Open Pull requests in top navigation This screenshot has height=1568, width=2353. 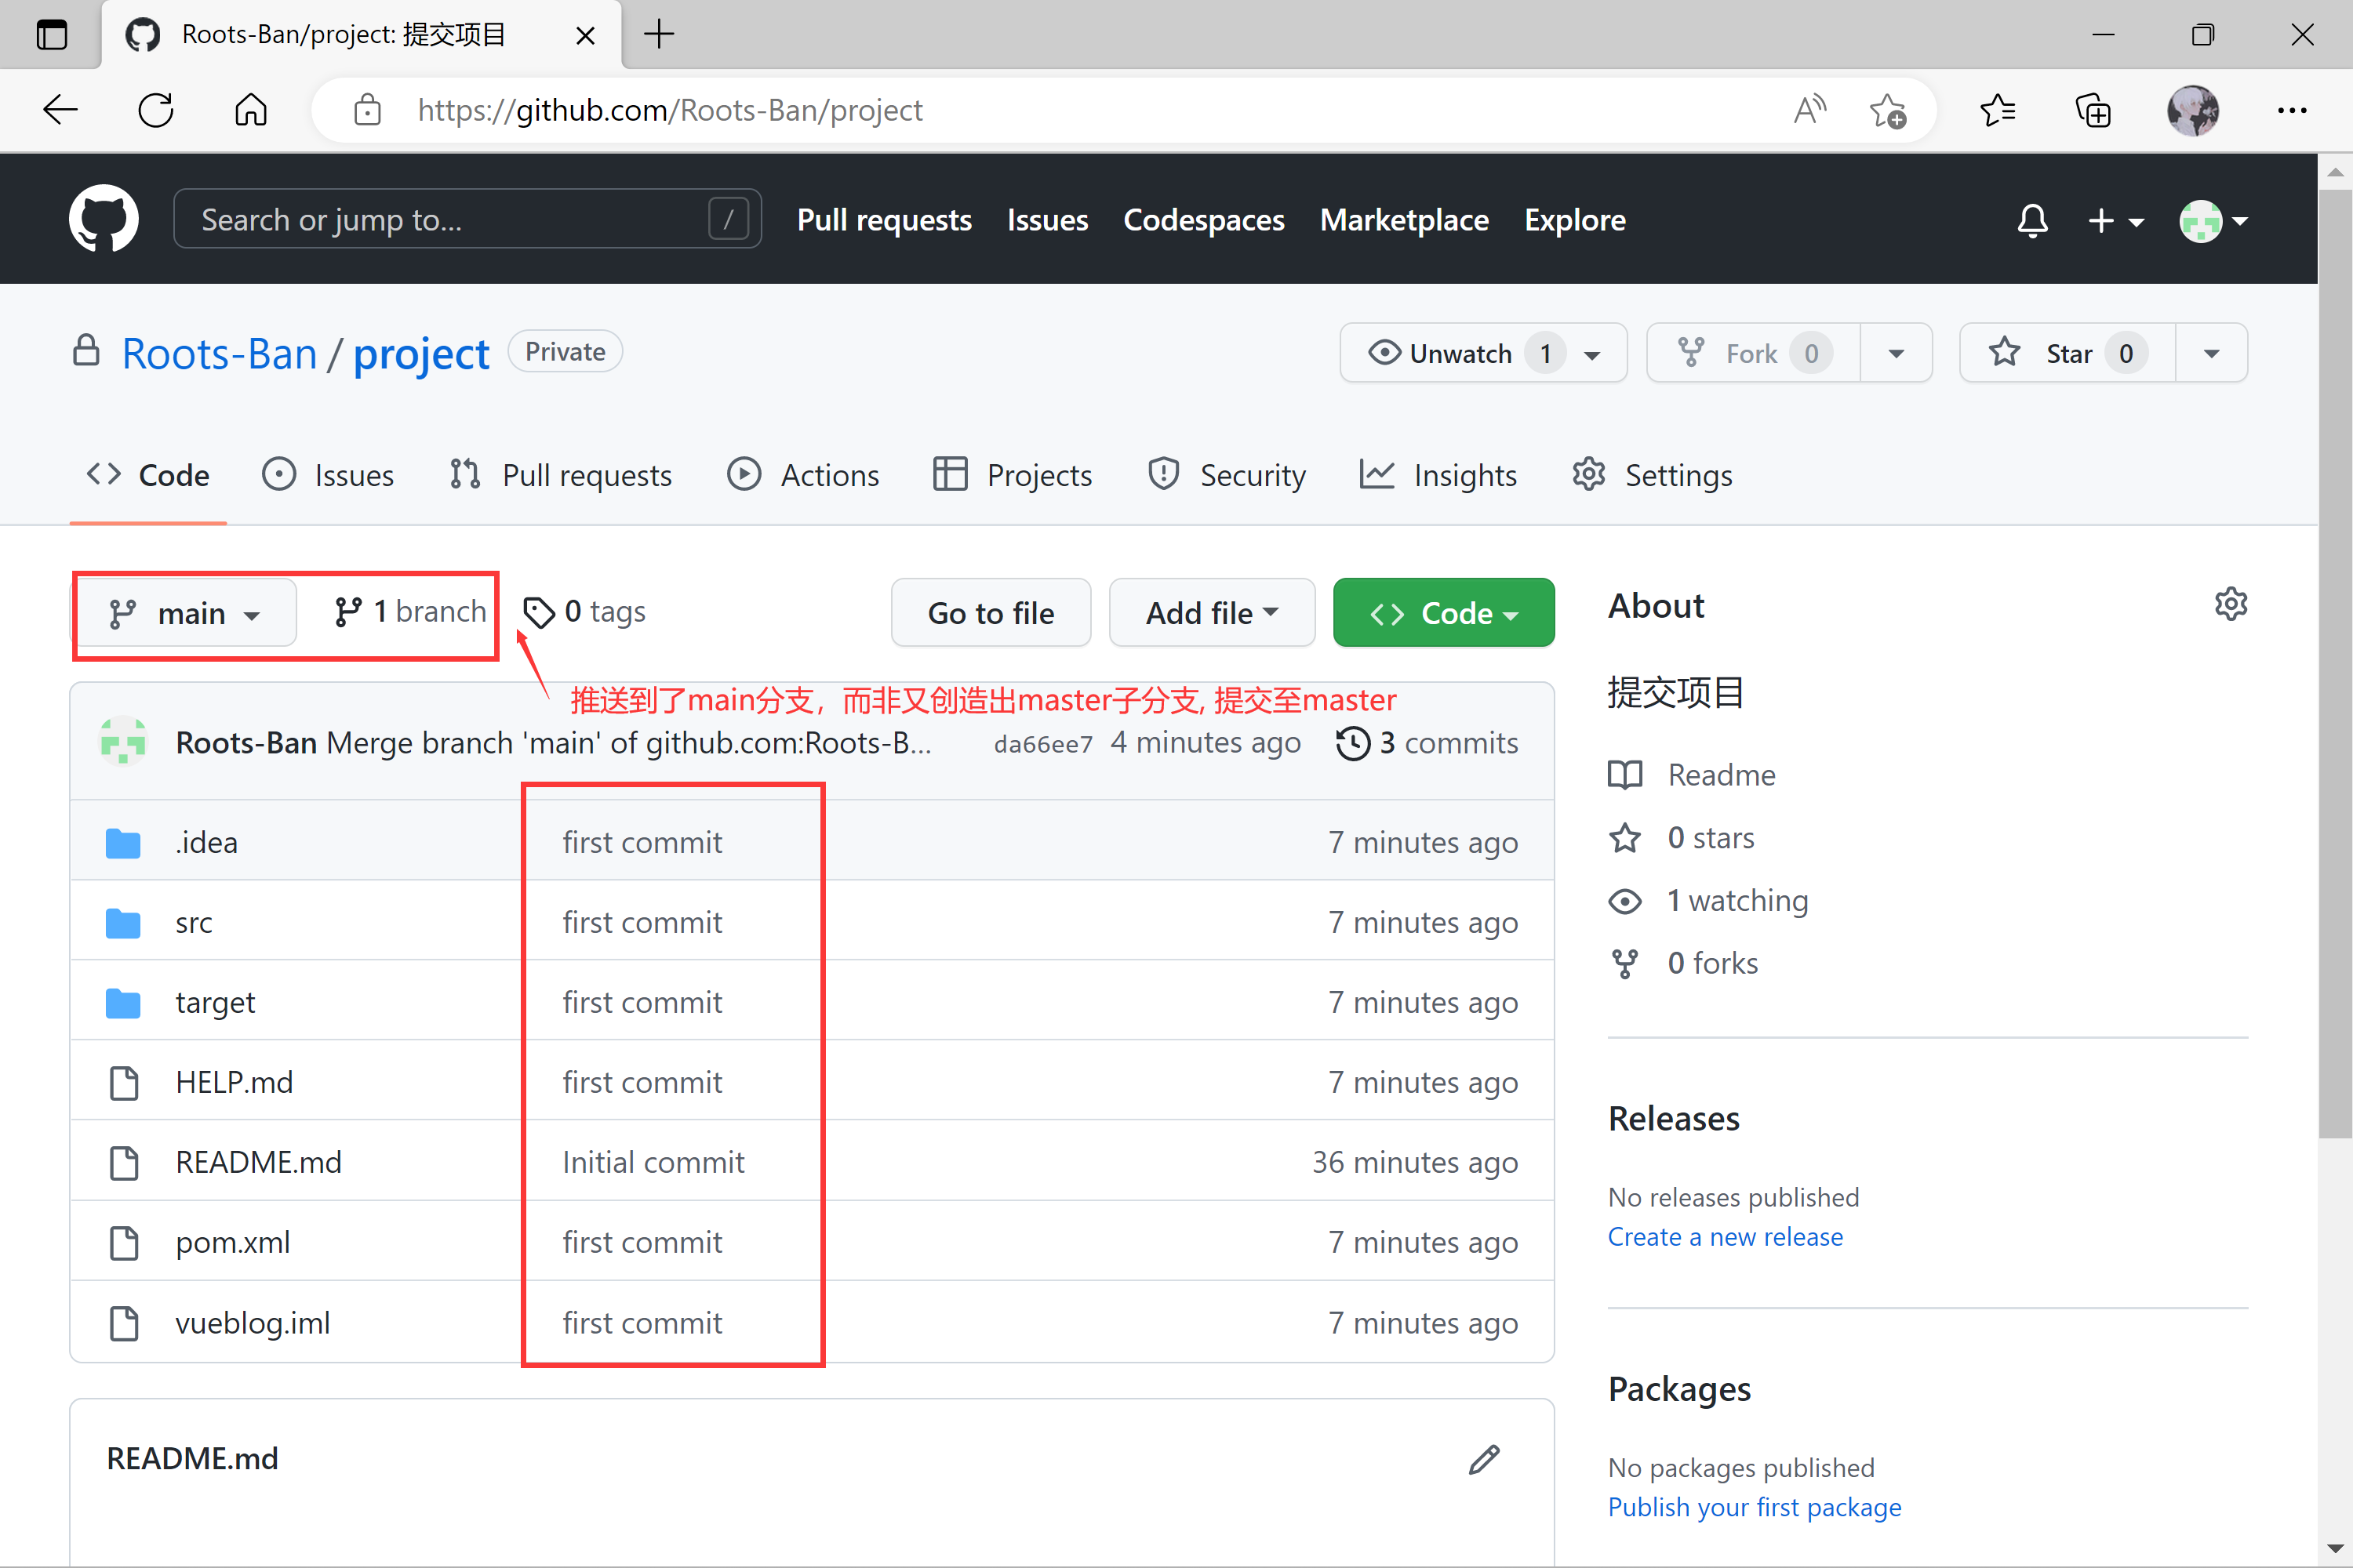pyautogui.click(x=885, y=220)
